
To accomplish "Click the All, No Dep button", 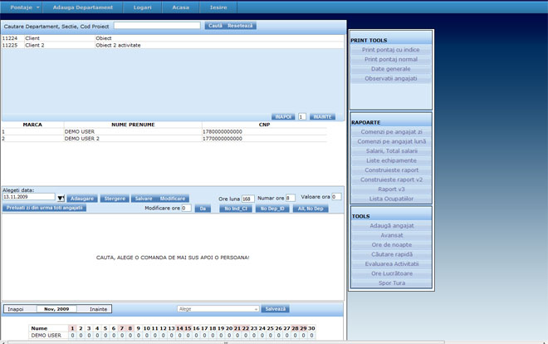I will click(x=311, y=209).
